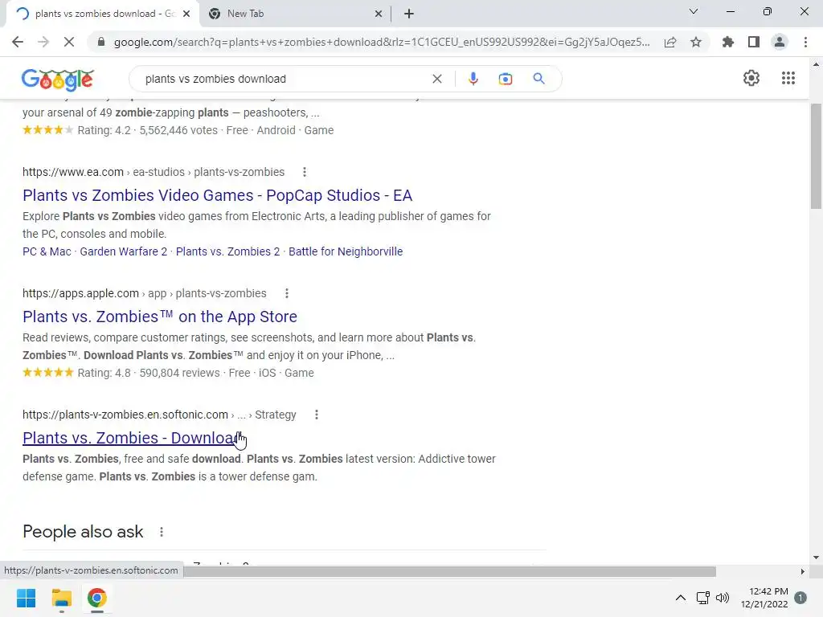Open Windows Start menu

tap(27, 598)
